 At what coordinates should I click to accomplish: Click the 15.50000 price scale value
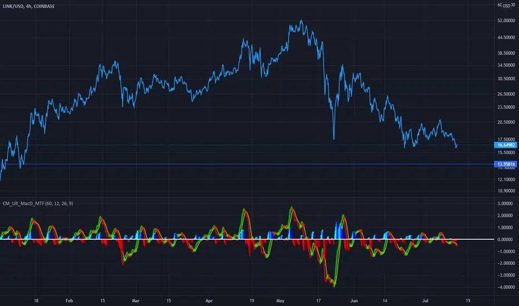[506, 152]
